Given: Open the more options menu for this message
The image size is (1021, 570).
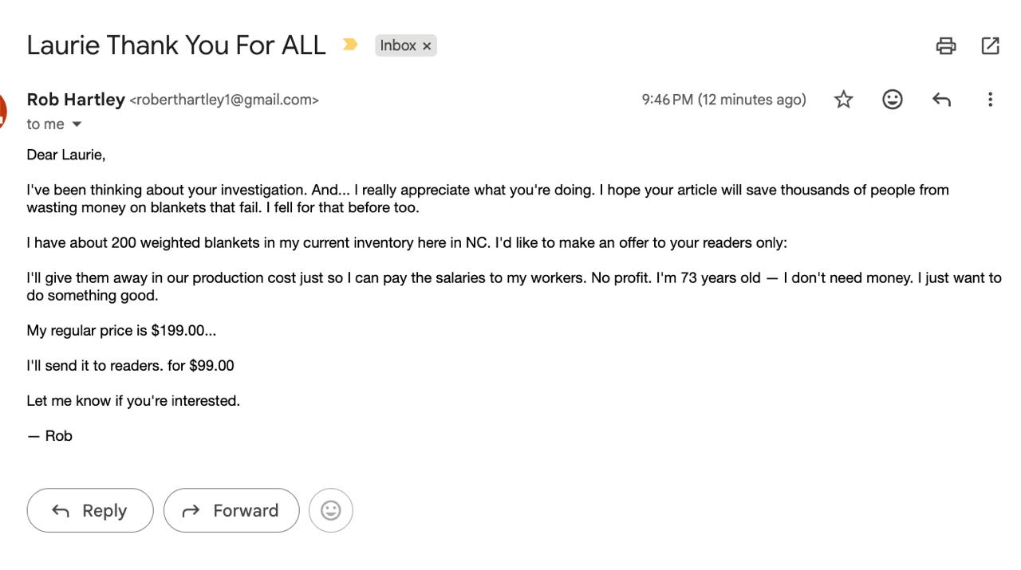Looking at the screenshot, I should pyautogui.click(x=989, y=99).
